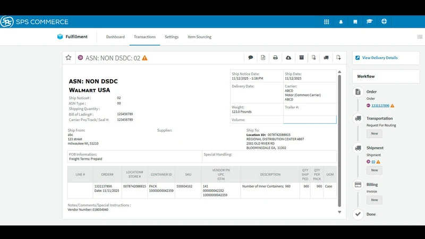This screenshot has height=239, width=425.
Task: Click New button under Invoice
Action: pos(375,200)
